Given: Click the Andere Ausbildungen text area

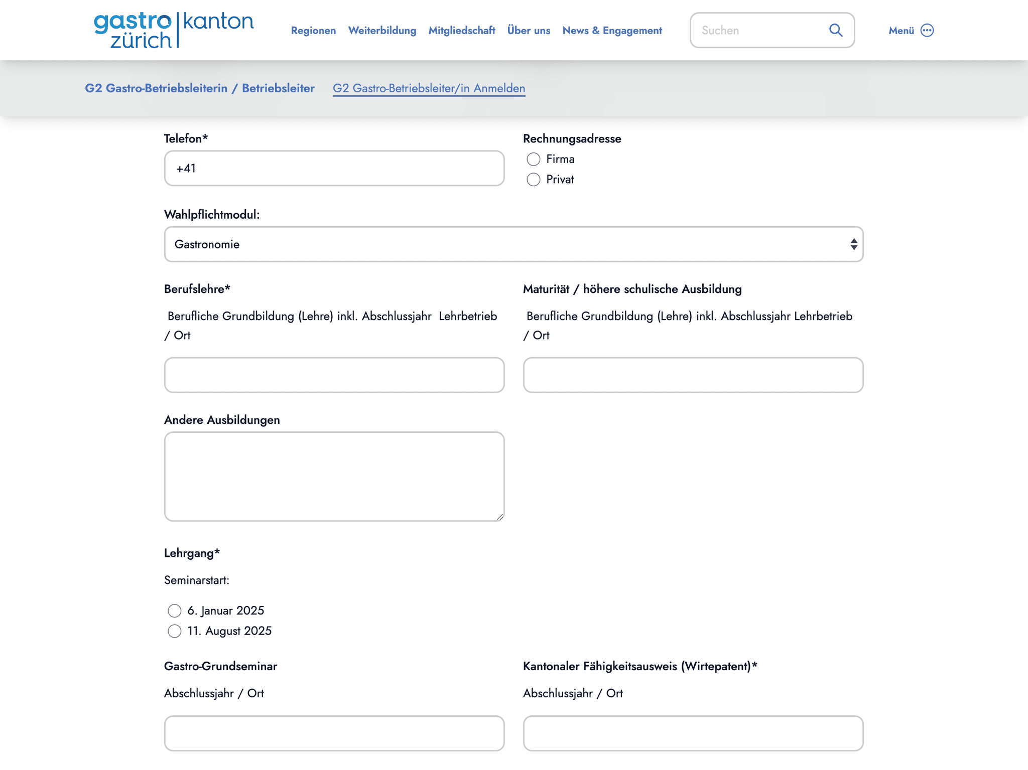Looking at the screenshot, I should [x=334, y=477].
